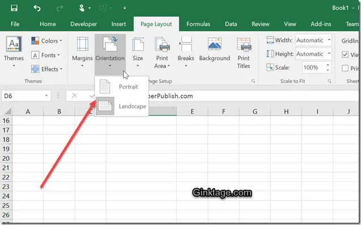The height and width of the screenshot is (225, 361).
Task: Select row 20 header
Action: 6,159
